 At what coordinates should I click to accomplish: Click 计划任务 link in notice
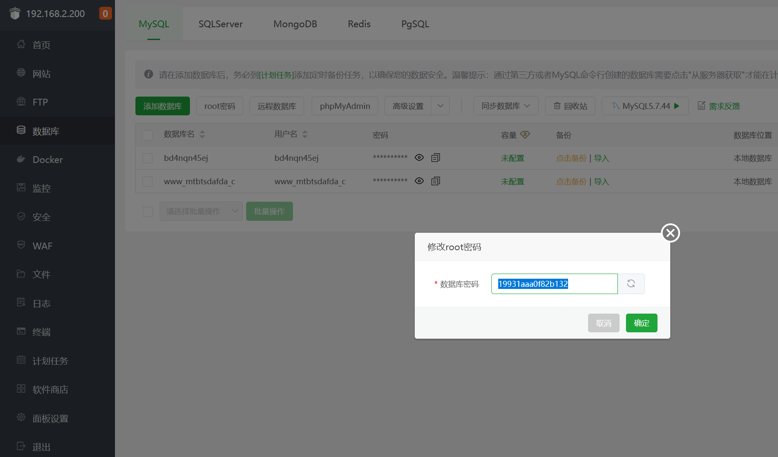pos(277,75)
